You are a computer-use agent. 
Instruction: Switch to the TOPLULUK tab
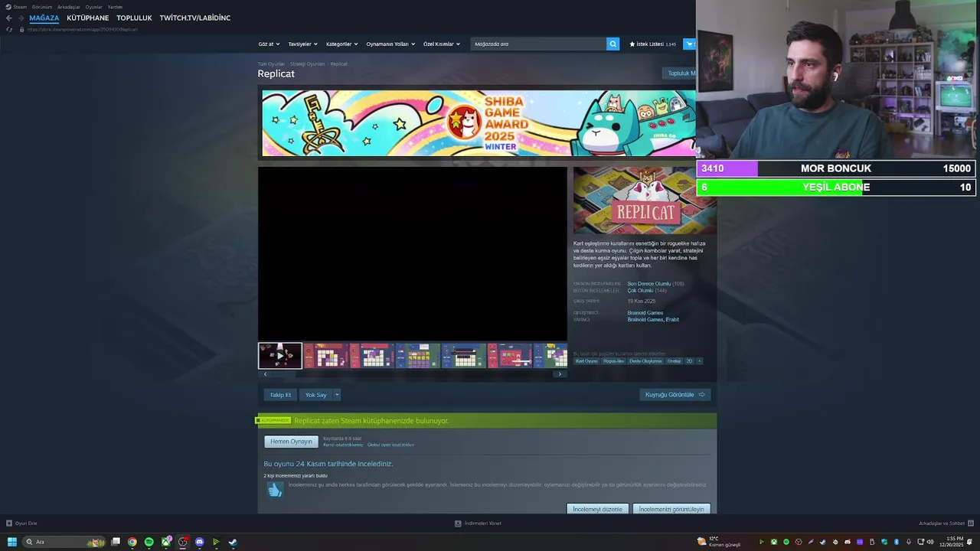134,18
